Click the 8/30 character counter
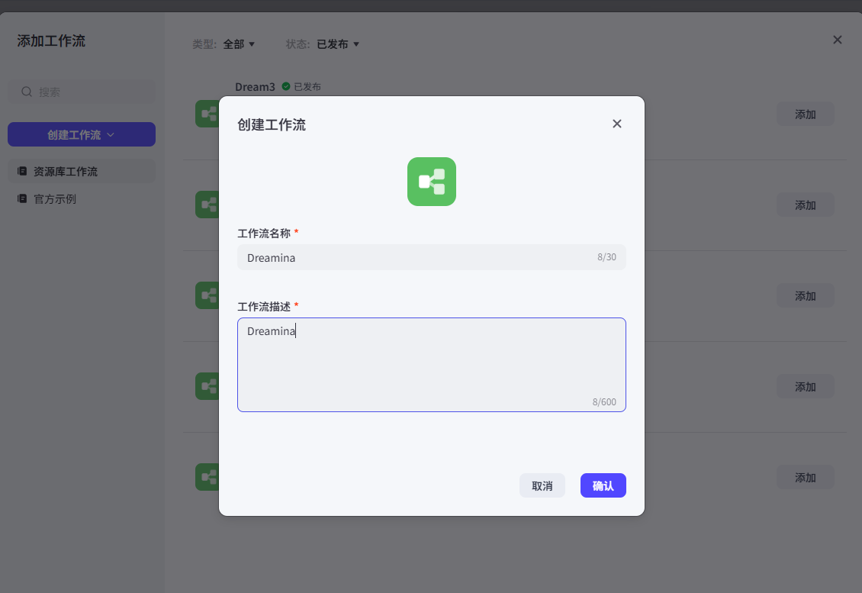862x593 pixels. (x=607, y=257)
